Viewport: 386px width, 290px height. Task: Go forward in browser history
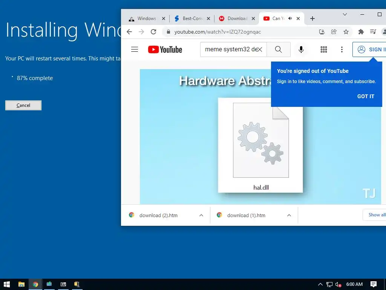click(x=141, y=32)
